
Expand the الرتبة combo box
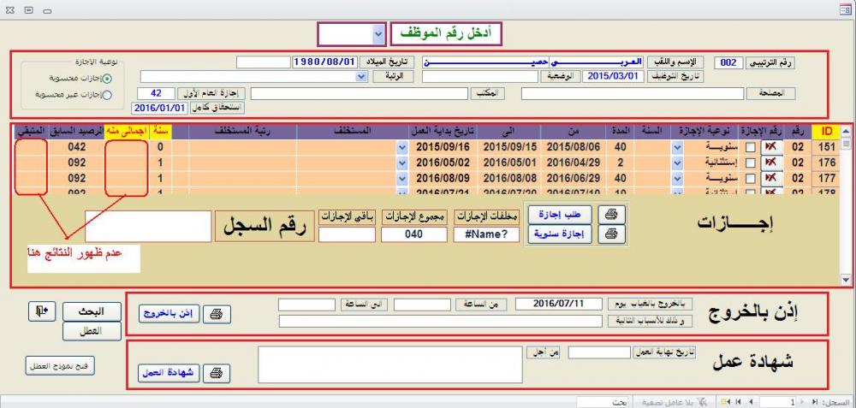[361, 76]
